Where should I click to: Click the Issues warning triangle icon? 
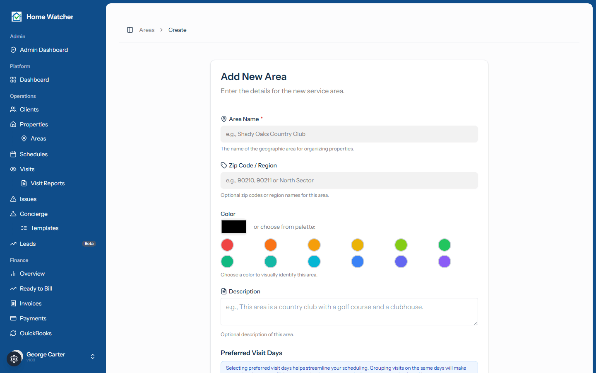[x=13, y=199]
